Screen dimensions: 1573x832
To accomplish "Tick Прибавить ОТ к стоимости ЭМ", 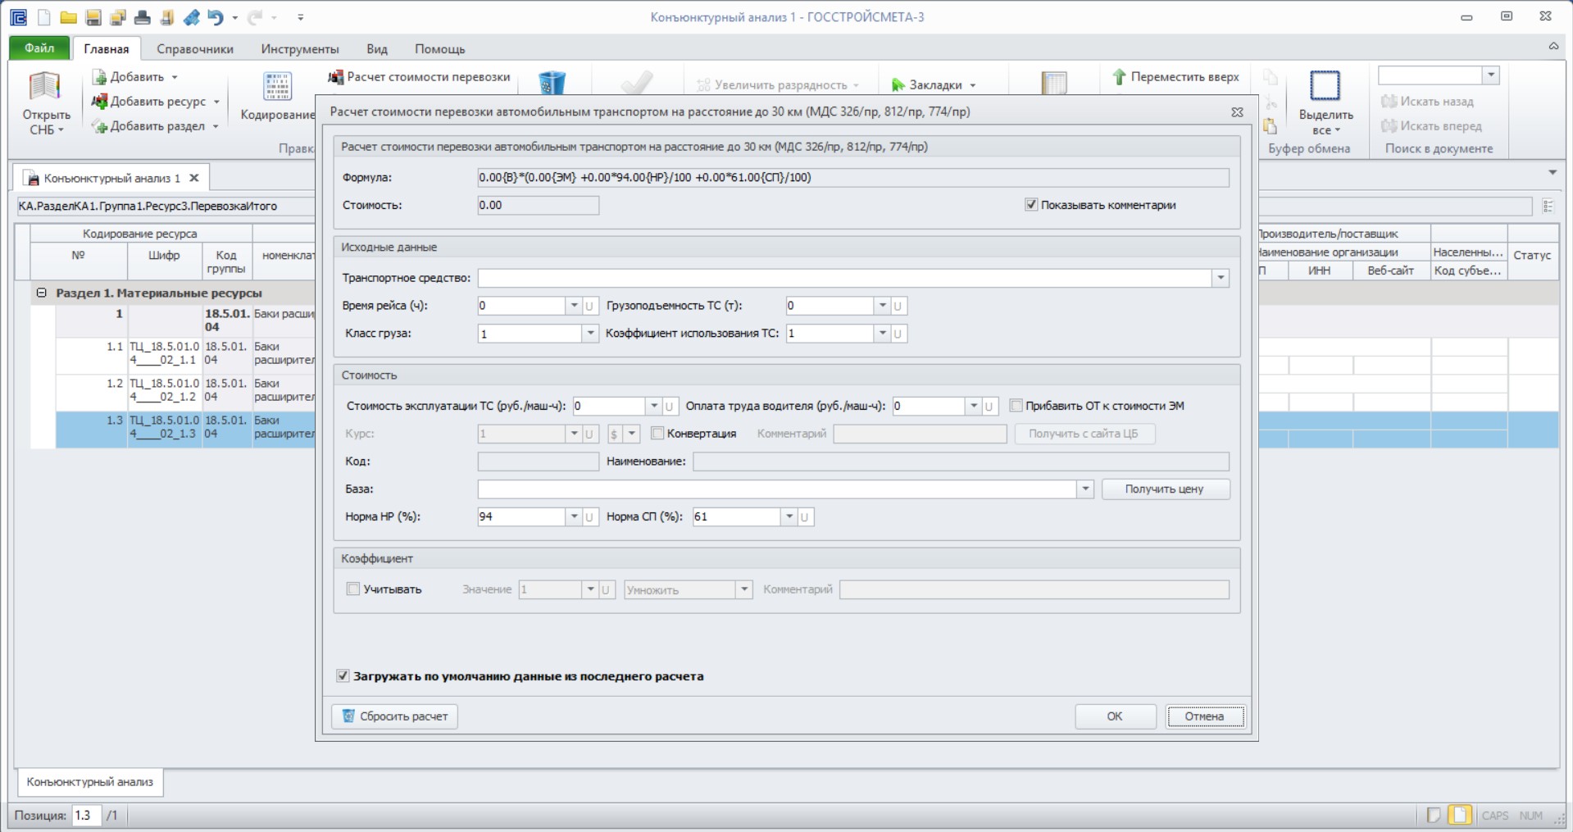I will [x=1016, y=406].
